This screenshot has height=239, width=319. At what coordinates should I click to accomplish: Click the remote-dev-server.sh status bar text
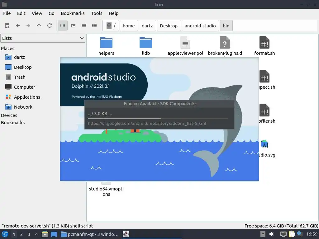click(47, 226)
